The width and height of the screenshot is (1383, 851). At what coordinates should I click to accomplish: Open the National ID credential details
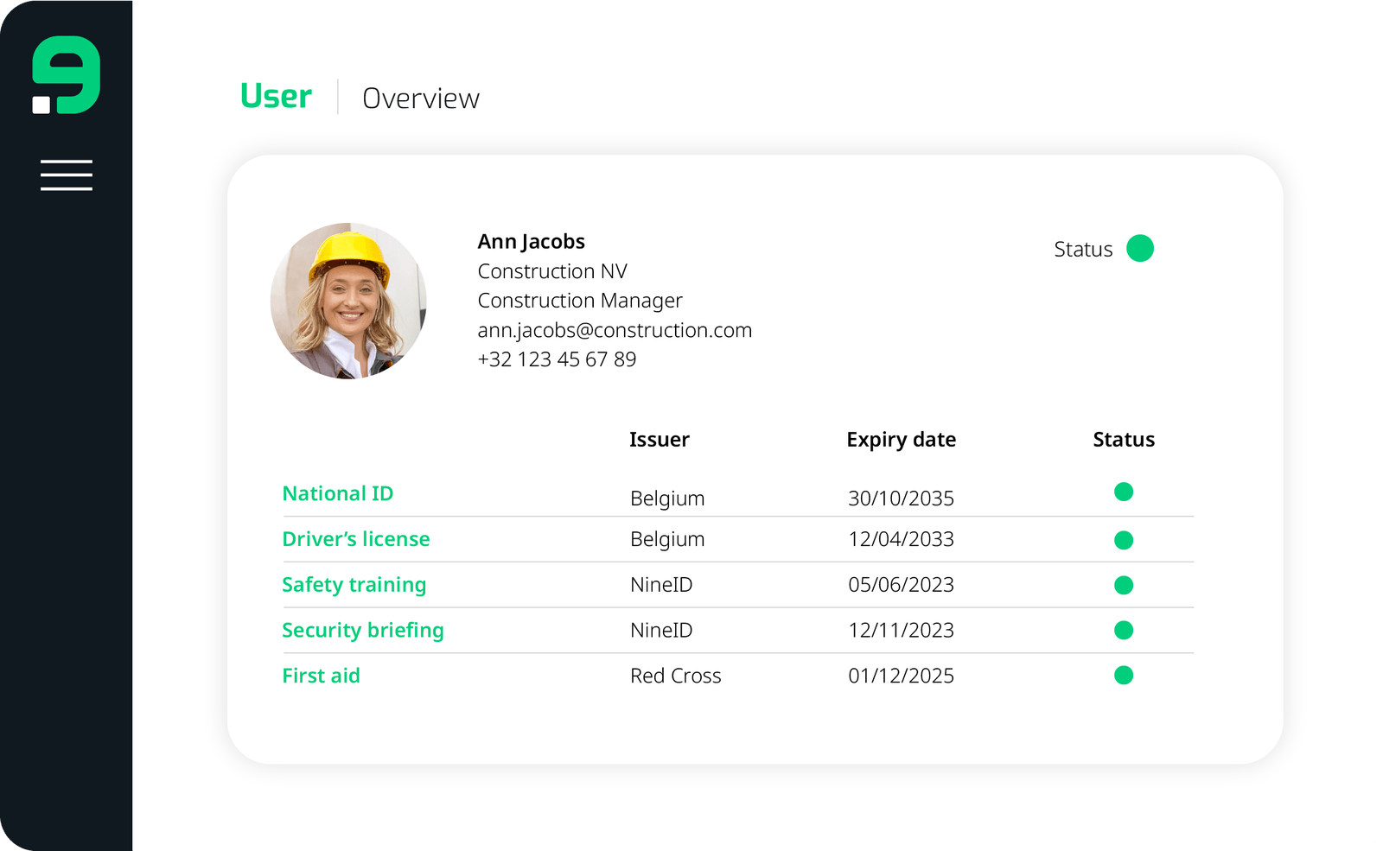[337, 493]
